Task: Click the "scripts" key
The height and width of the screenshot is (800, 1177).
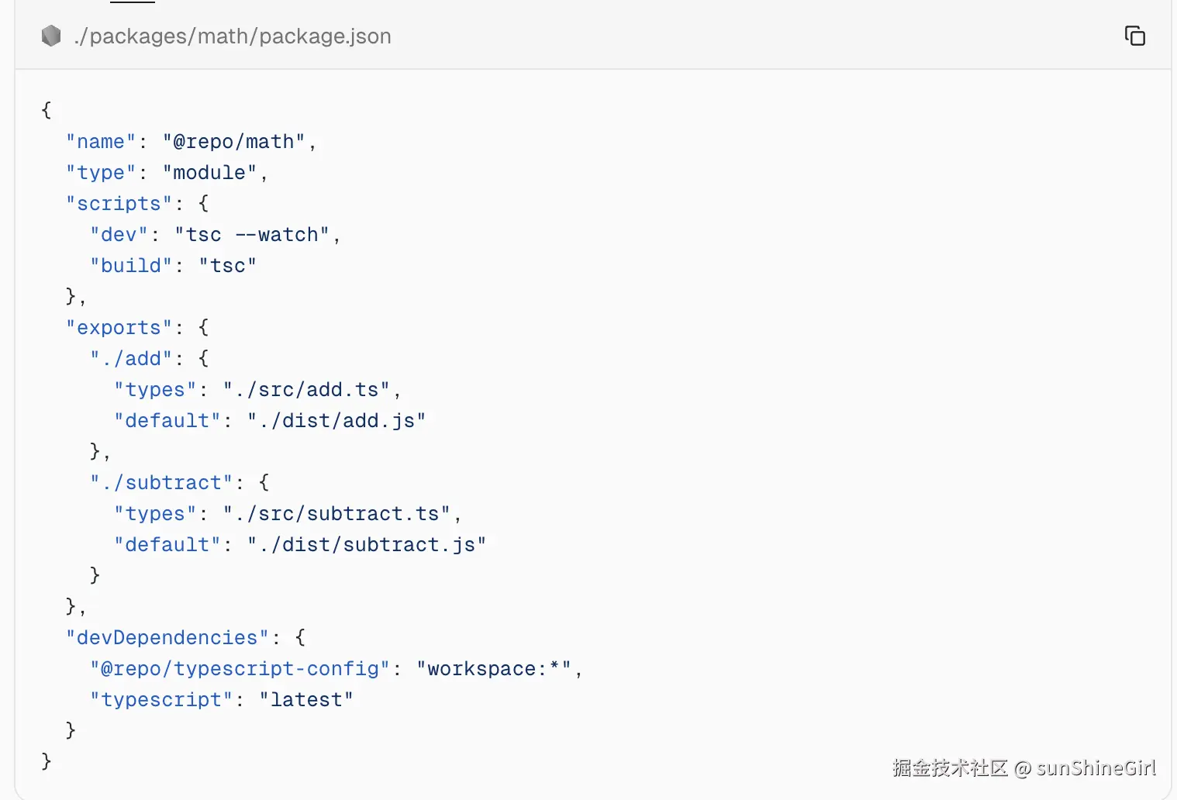Action: tap(119, 204)
